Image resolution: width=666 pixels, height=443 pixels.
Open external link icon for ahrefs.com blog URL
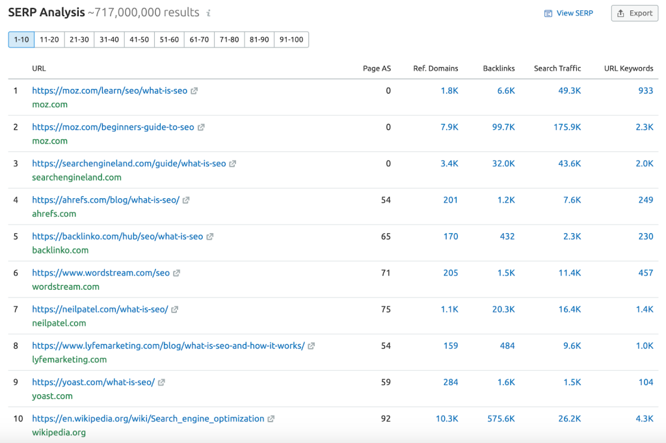pos(186,200)
